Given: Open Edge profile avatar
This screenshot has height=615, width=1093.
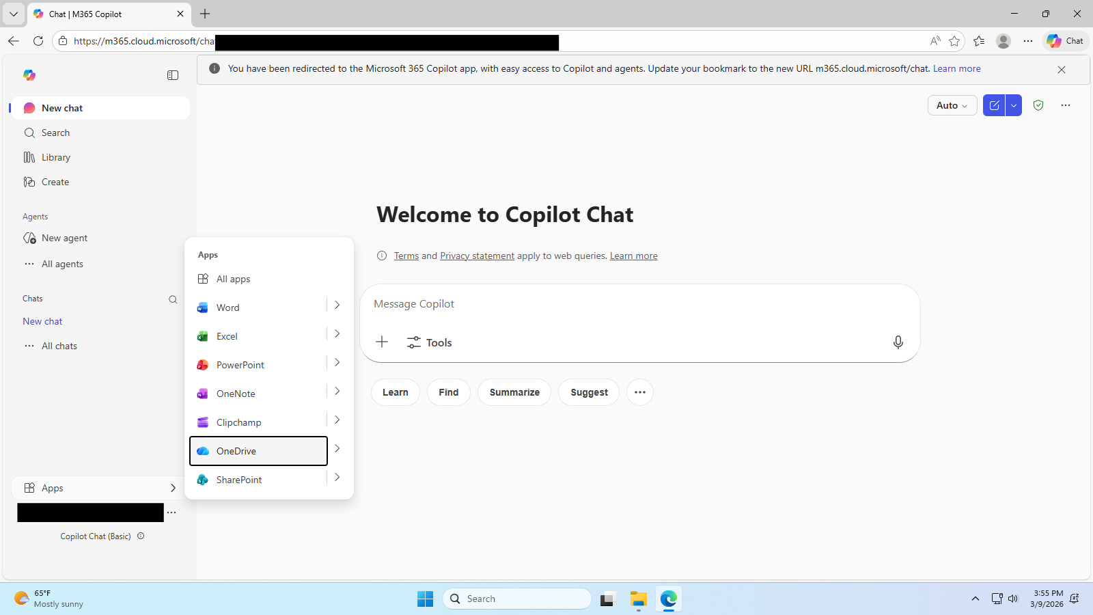Looking at the screenshot, I should click(x=1004, y=41).
